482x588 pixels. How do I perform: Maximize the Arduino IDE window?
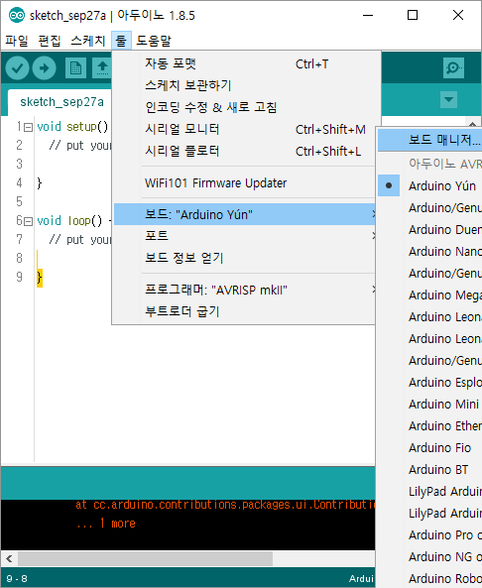click(413, 16)
